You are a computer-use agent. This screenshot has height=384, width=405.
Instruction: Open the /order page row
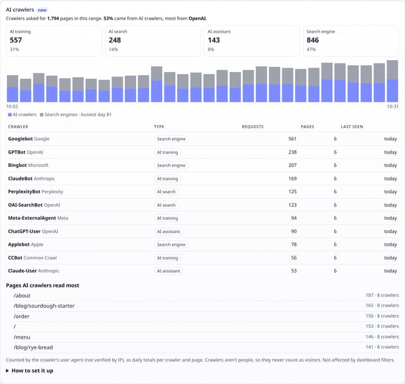click(x=202, y=316)
